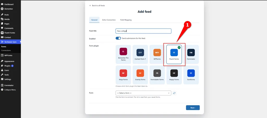Pick the SureForms plugin card
The width and height of the screenshot is (267, 118).
click(x=191, y=75)
